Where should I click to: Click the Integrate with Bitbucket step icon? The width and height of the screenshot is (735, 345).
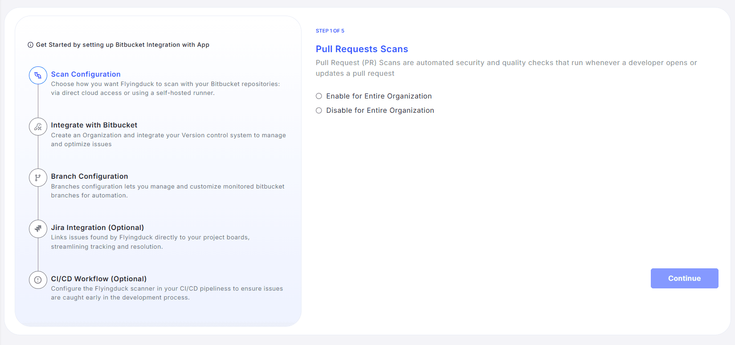pos(38,127)
